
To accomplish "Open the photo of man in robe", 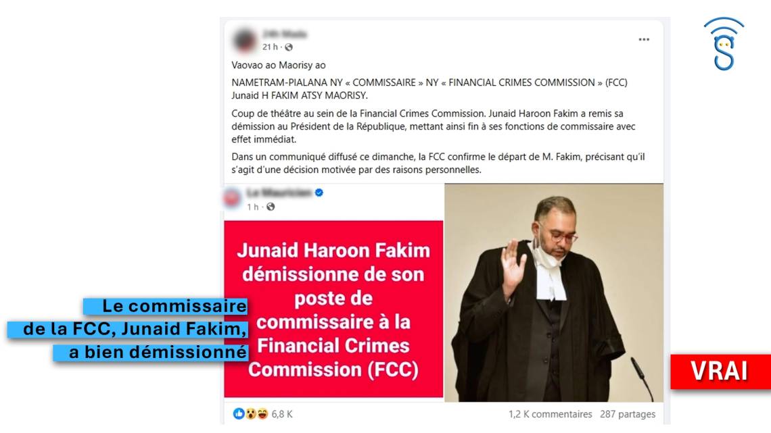I will click(554, 292).
